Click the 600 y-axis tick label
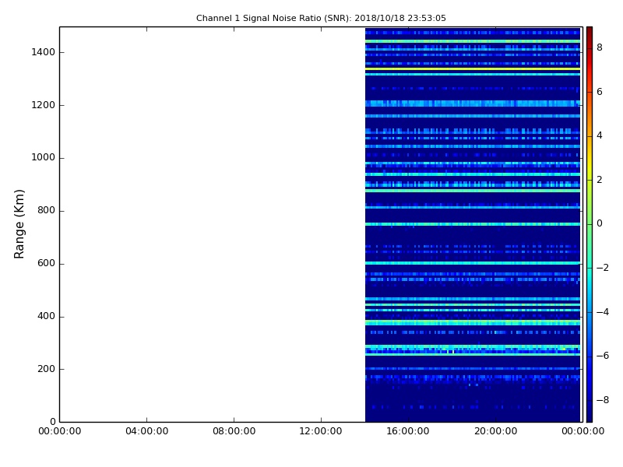Image resolution: width=623 pixels, height=467 pixels. coord(46,263)
